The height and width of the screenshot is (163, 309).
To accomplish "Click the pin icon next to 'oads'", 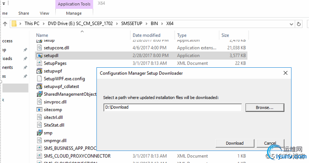I will point(25,58).
